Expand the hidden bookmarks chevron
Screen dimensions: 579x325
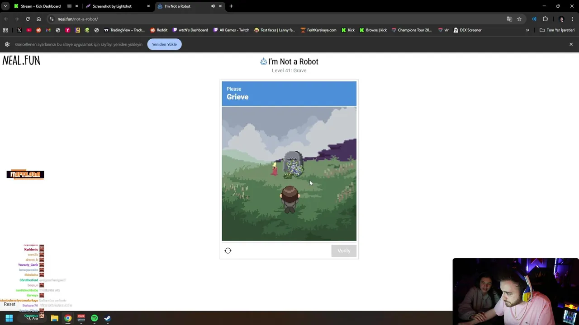(x=527, y=30)
